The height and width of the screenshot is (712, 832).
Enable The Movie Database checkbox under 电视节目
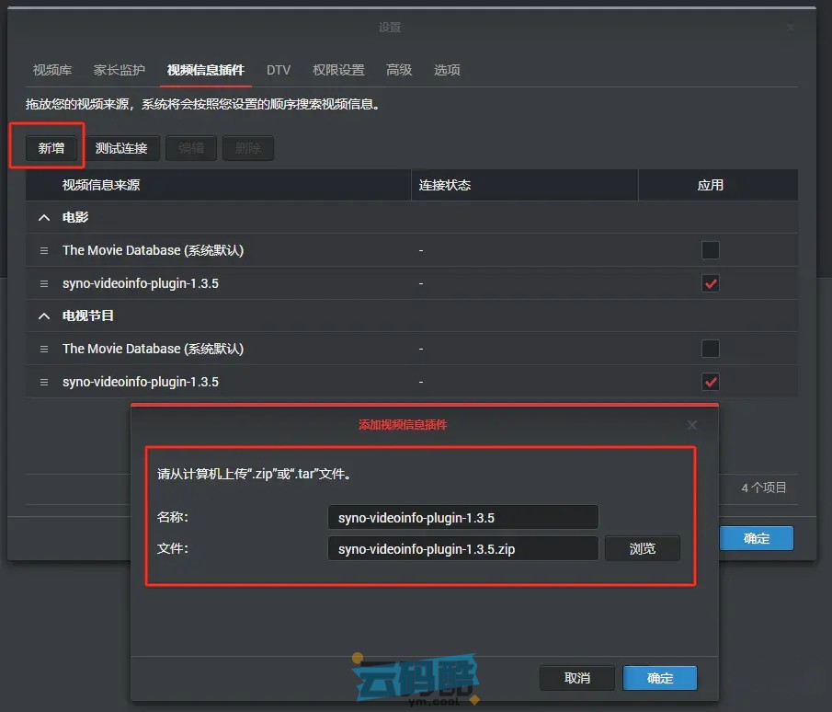(x=710, y=349)
